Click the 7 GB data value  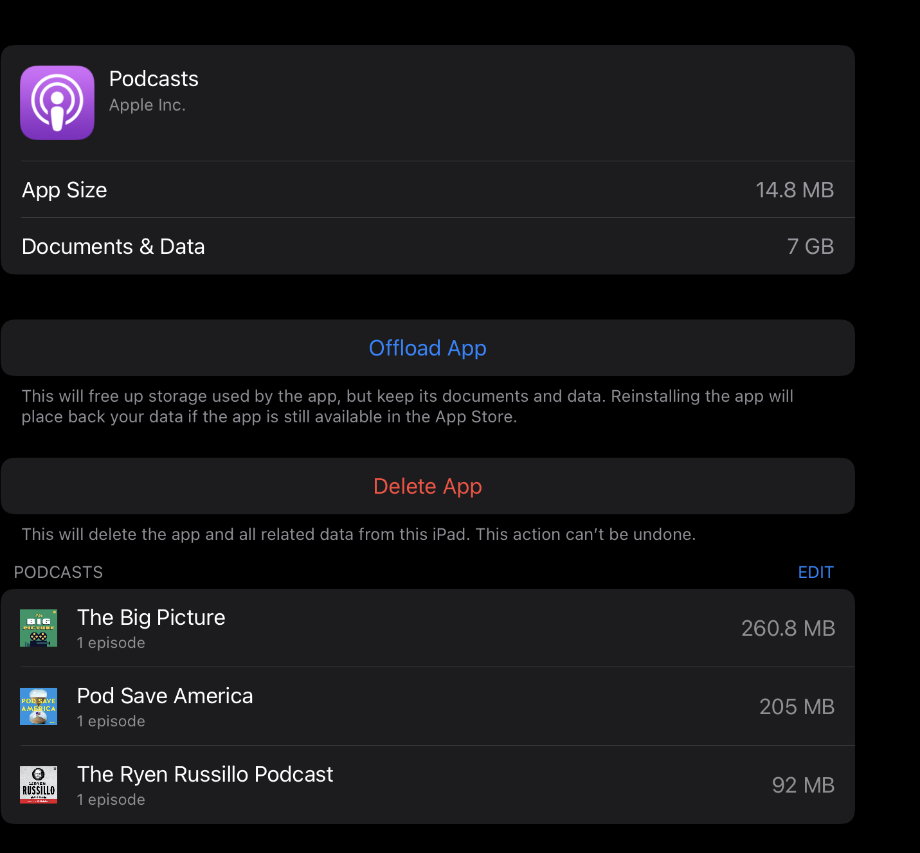click(811, 247)
